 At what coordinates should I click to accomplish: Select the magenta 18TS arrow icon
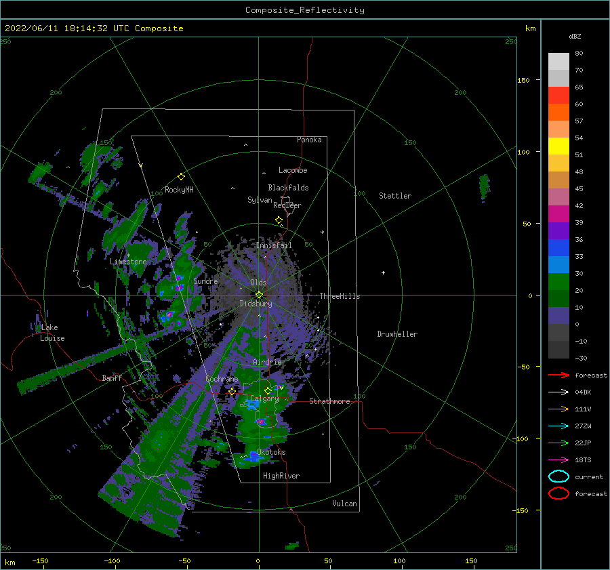[x=558, y=460]
